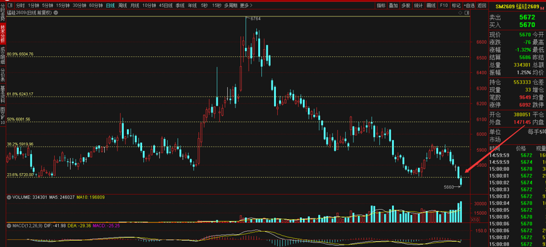Click the 38.2% 5919.96 Fibonacci label
The width and height of the screenshot is (546, 247).
20,144
